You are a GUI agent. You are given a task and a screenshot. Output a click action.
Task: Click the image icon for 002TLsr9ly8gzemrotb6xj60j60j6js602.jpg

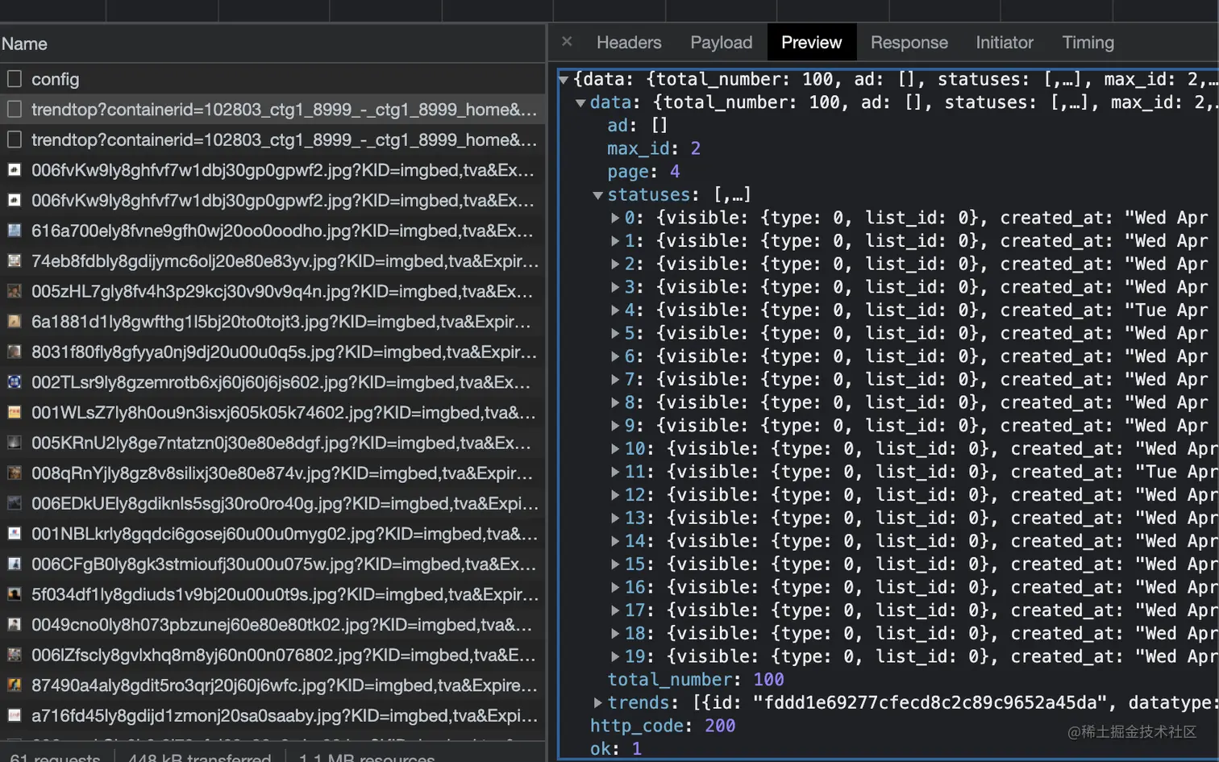click(x=15, y=382)
